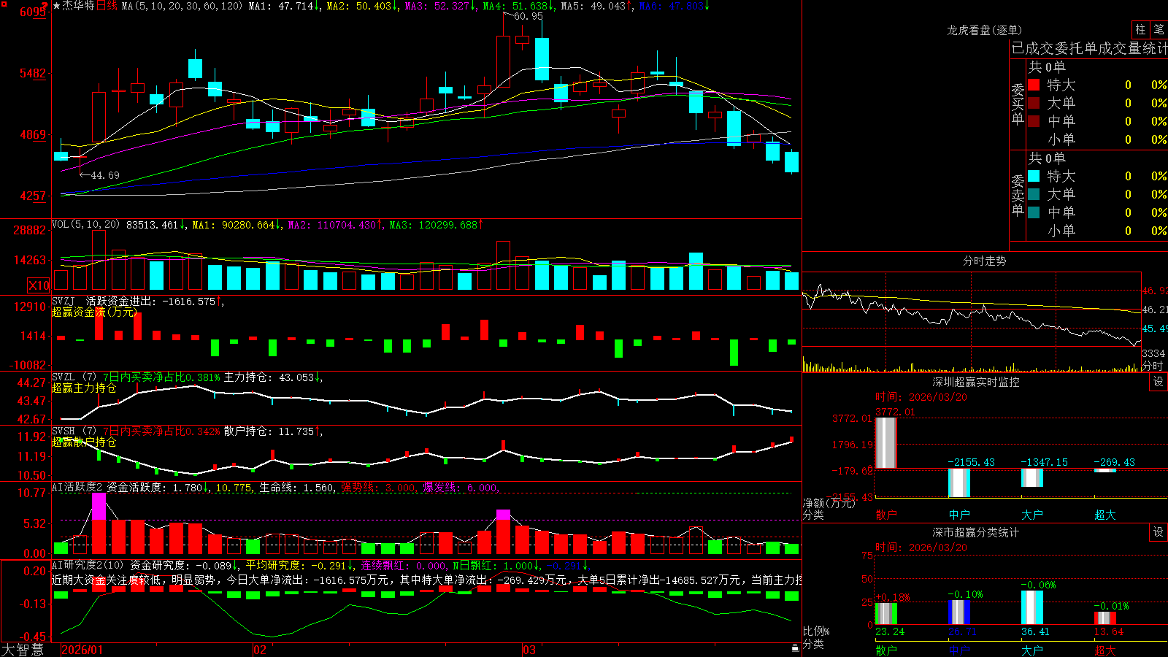Click the VOL(5,10,20) indicator label

85,225
